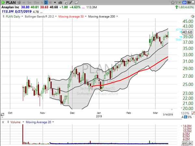Image resolution: width=195 pixels, height=146 pixels.
Task: Click the notes tag icon in toolbar
Action: [x=76, y=2]
